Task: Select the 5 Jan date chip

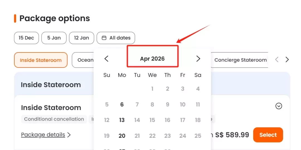Action: [54, 38]
